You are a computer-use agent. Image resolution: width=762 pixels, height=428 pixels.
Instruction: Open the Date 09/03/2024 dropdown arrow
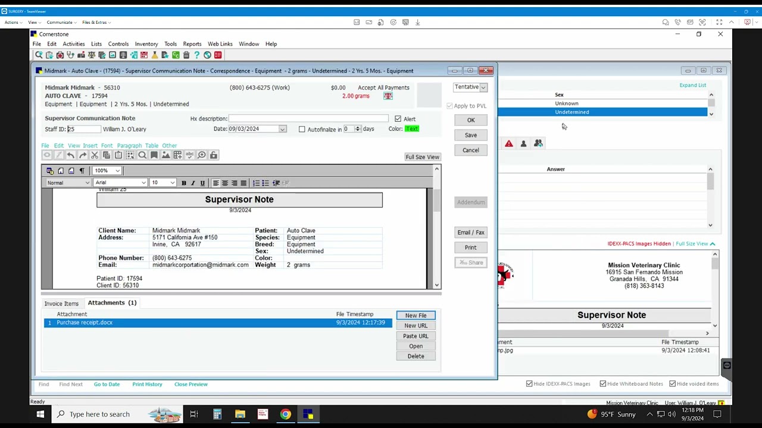point(283,129)
